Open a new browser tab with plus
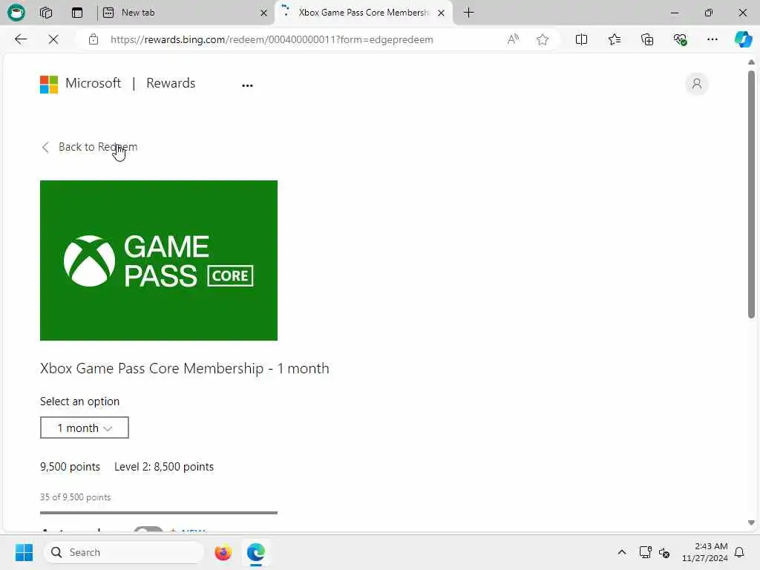Screen dimensions: 760x570 (469, 13)
